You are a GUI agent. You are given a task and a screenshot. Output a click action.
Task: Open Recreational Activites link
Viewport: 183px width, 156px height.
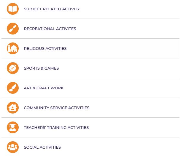pos(50,29)
